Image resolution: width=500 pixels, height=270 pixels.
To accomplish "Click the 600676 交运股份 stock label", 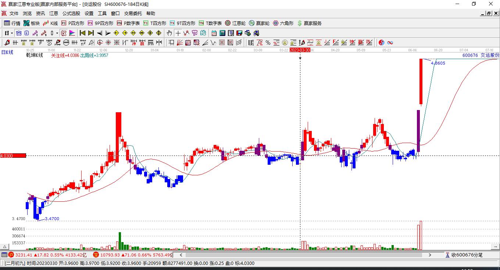I will coord(481,55).
